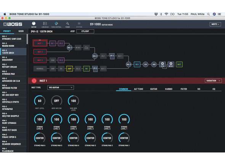Open the System settings icon
Image resolution: width=225 pixels, height=165 pixels.
coord(79,24)
